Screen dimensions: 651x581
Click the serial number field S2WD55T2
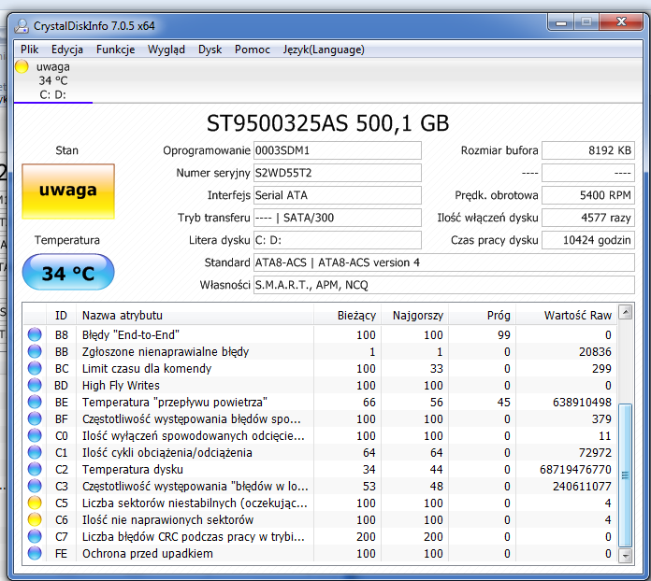(x=337, y=173)
